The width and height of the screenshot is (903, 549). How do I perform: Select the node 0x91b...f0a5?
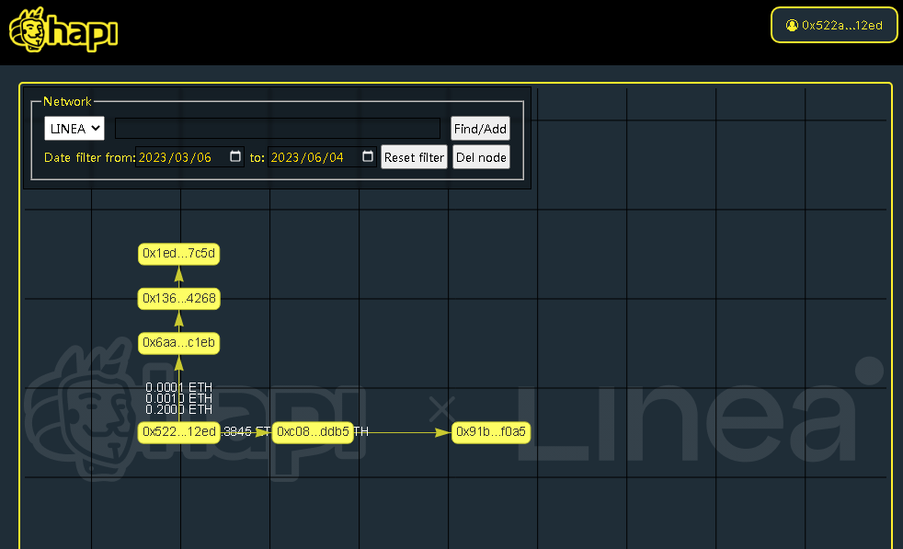pyautogui.click(x=491, y=432)
